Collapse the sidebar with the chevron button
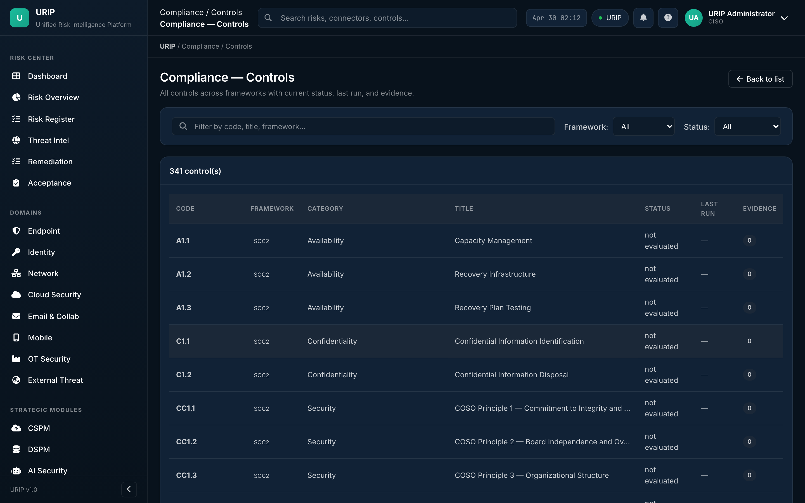The image size is (805, 503). pos(129,489)
